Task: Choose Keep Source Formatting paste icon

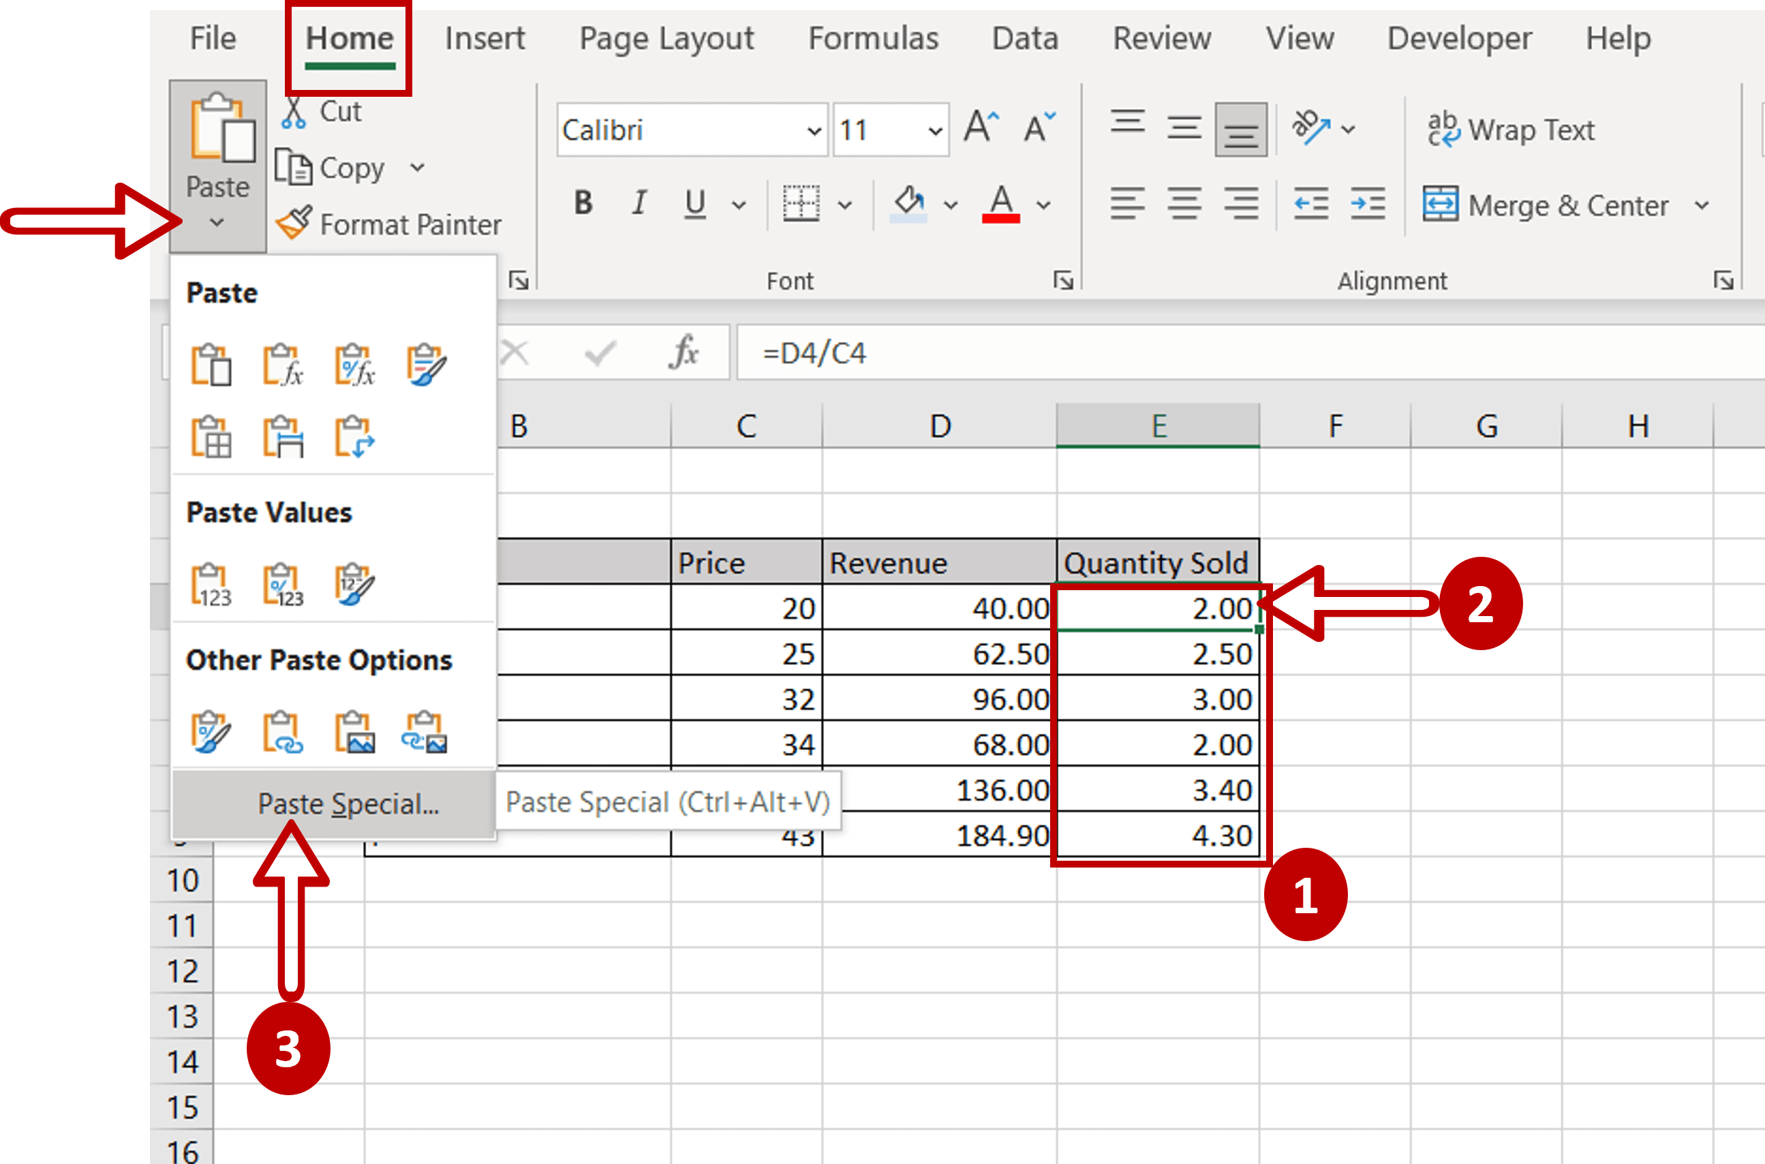Action: click(427, 364)
